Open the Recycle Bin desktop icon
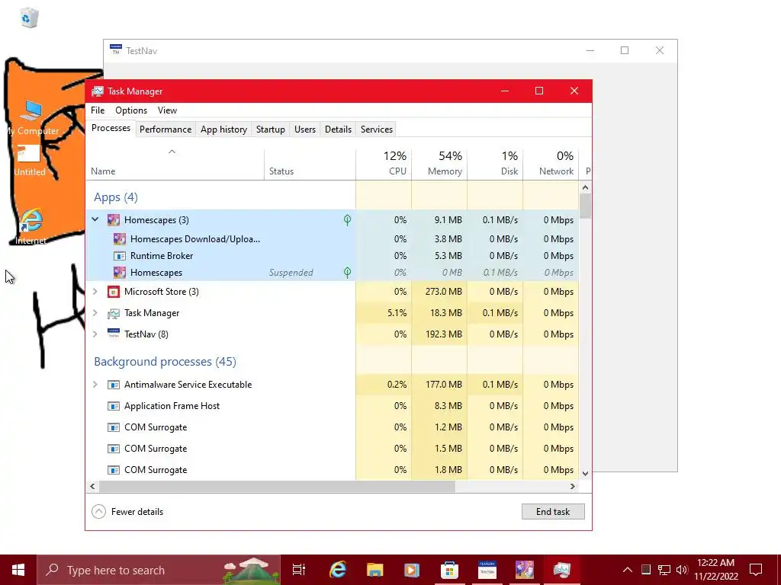Viewport: 781px width, 585px height. (29, 18)
